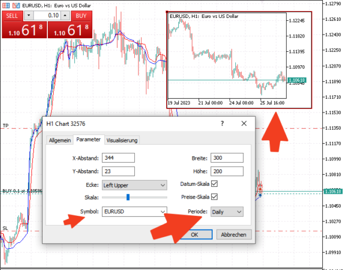Click the 0.10 volume input field
346x270 pixels.
click(47, 16)
